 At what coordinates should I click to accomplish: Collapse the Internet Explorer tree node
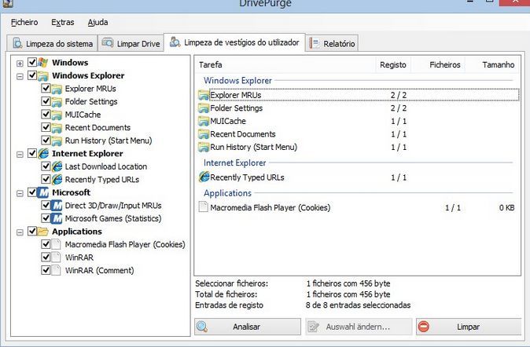pyautogui.click(x=20, y=155)
